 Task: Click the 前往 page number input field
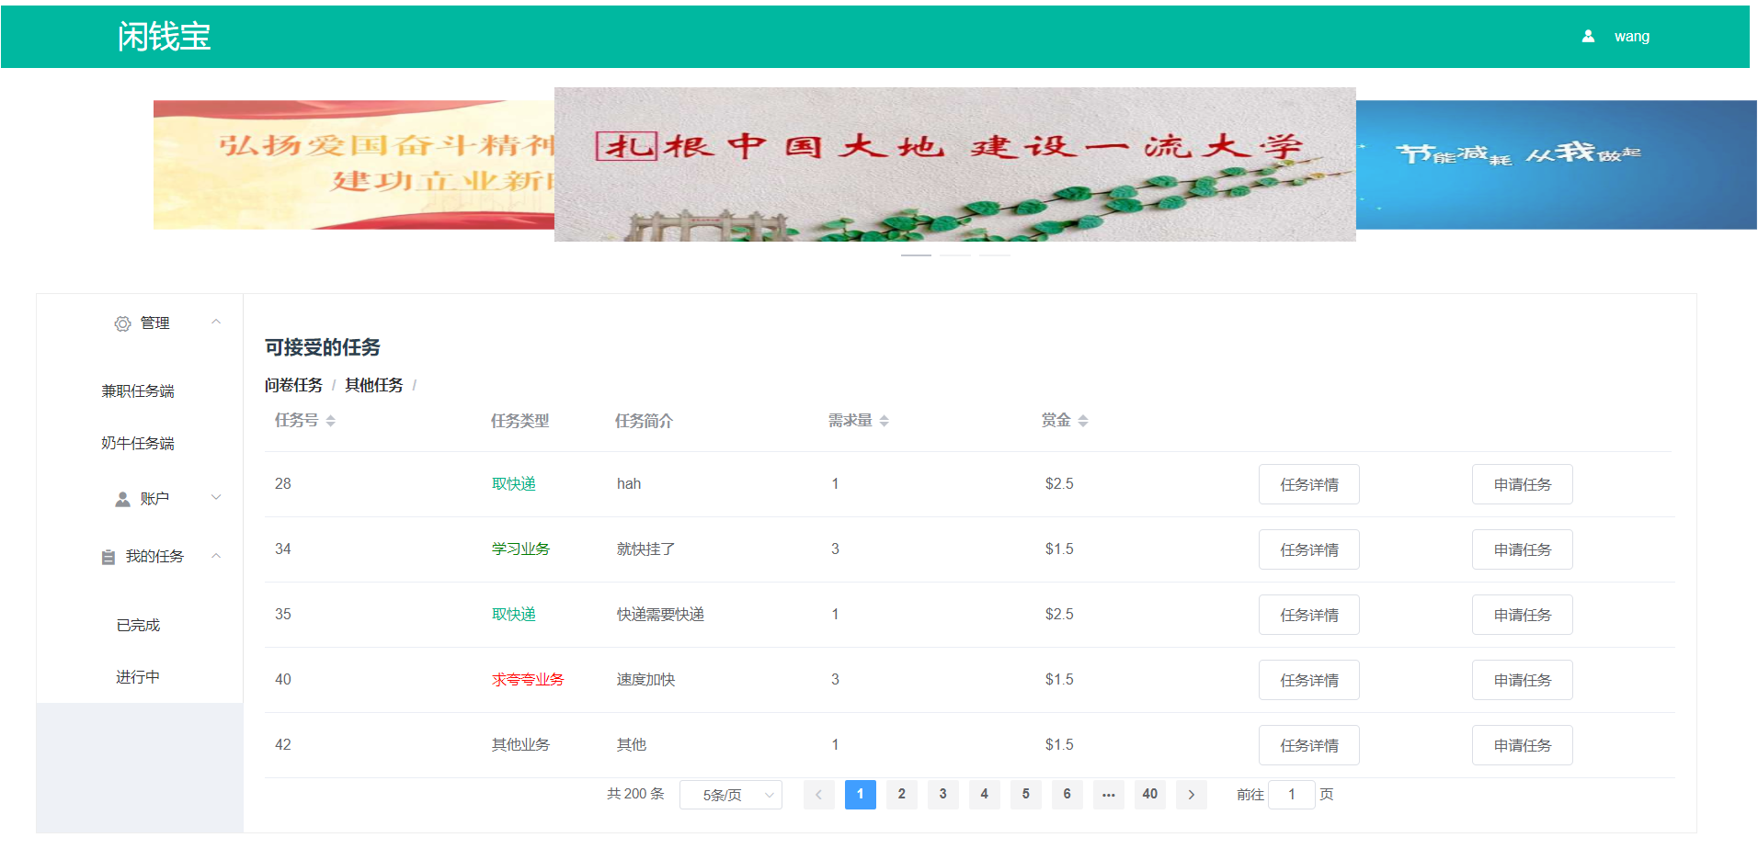pyautogui.click(x=1291, y=795)
